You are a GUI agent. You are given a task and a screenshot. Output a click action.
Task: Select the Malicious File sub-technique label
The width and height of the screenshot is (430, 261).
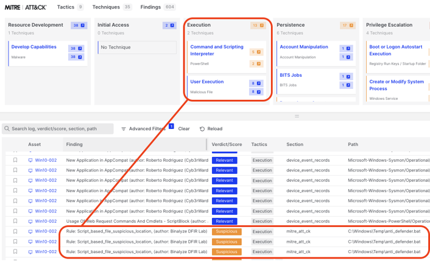tap(201, 92)
